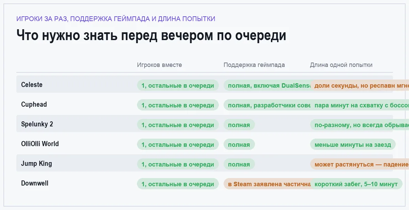Click column header 'Поддержка геймпада'
The image size is (409, 210).
(254, 65)
